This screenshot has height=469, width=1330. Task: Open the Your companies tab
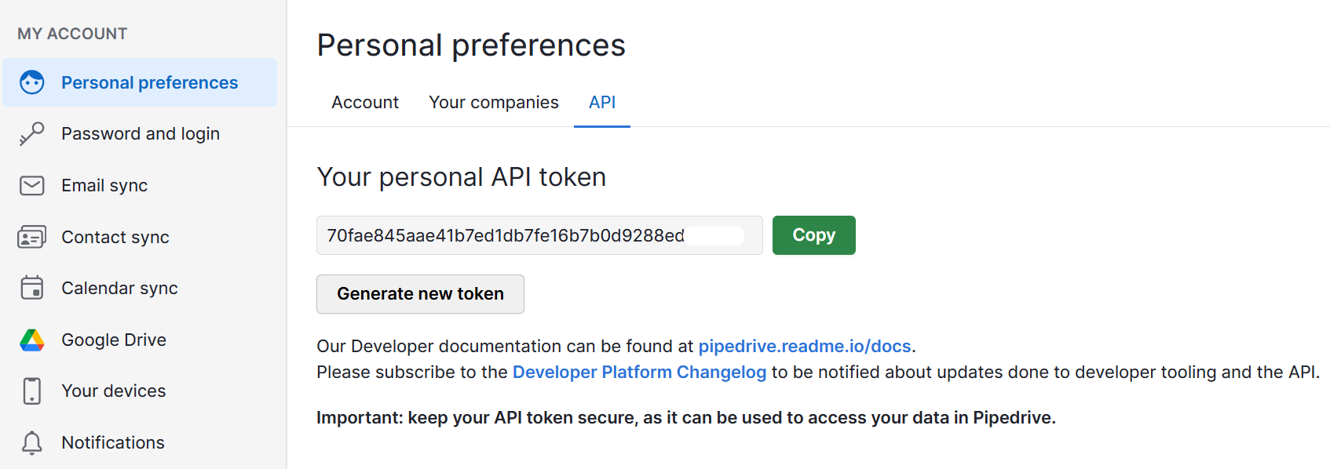493,102
